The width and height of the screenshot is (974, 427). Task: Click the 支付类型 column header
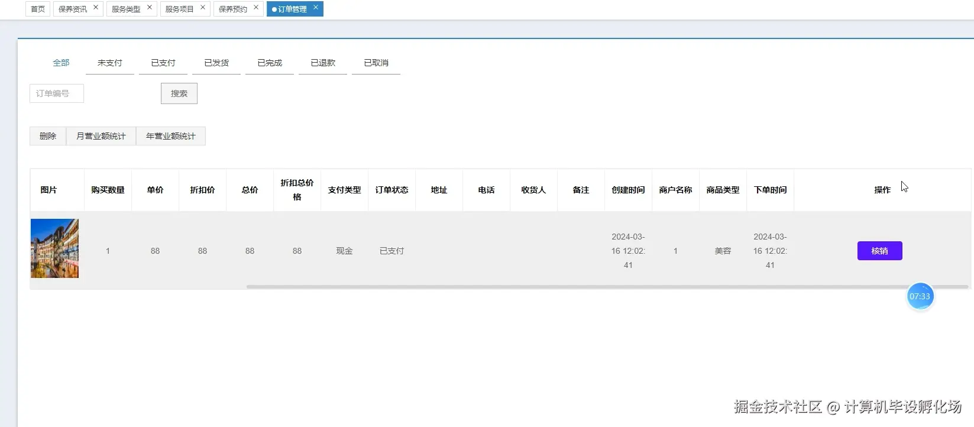pyautogui.click(x=344, y=190)
